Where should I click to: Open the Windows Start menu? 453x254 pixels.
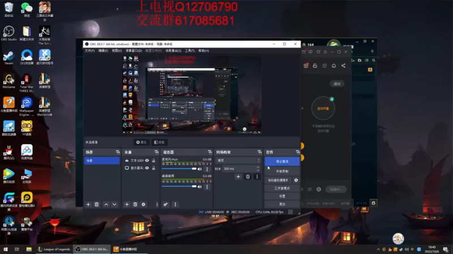[5, 249]
